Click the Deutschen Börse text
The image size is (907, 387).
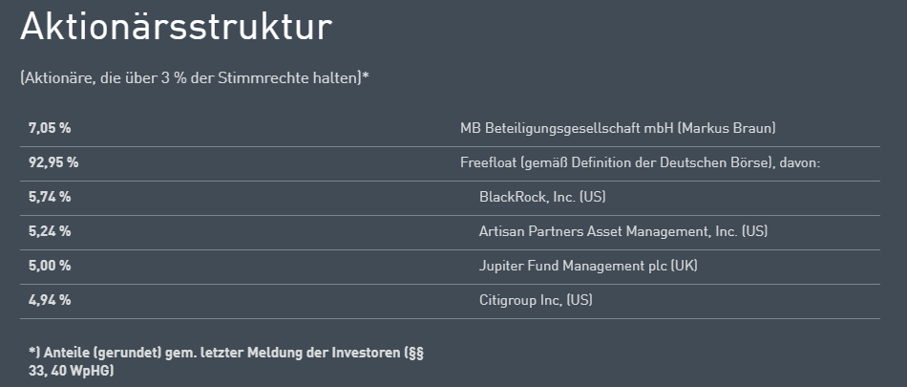coord(722,162)
